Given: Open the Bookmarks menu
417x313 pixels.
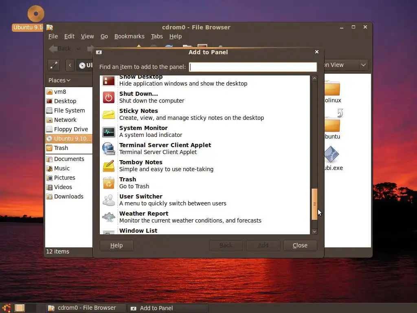Looking at the screenshot, I should pyautogui.click(x=129, y=36).
